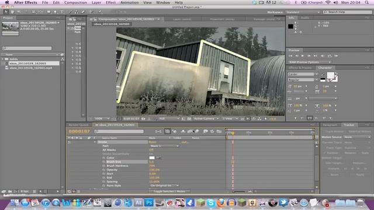
Task: Open the Animation menu
Action: coord(129,2)
